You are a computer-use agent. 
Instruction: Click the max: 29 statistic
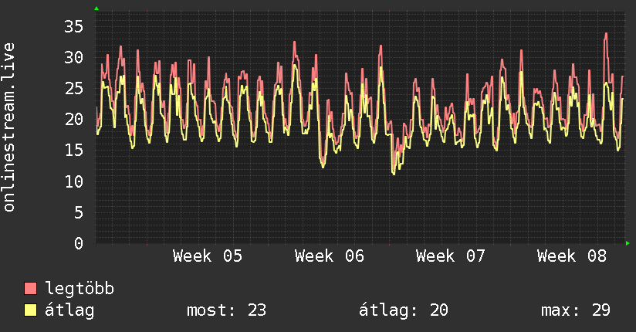[x=576, y=310]
